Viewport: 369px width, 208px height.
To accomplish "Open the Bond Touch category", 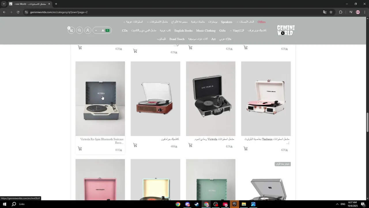I will pyautogui.click(x=177, y=39).
